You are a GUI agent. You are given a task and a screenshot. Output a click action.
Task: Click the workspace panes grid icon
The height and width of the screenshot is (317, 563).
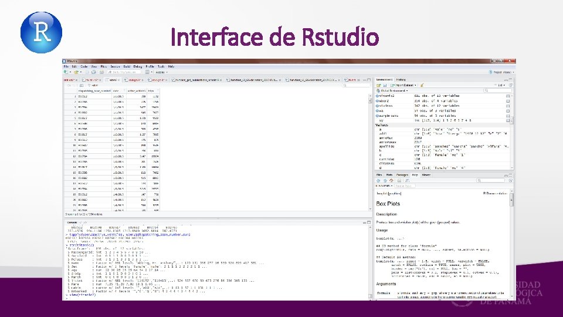tap(147, 72)
